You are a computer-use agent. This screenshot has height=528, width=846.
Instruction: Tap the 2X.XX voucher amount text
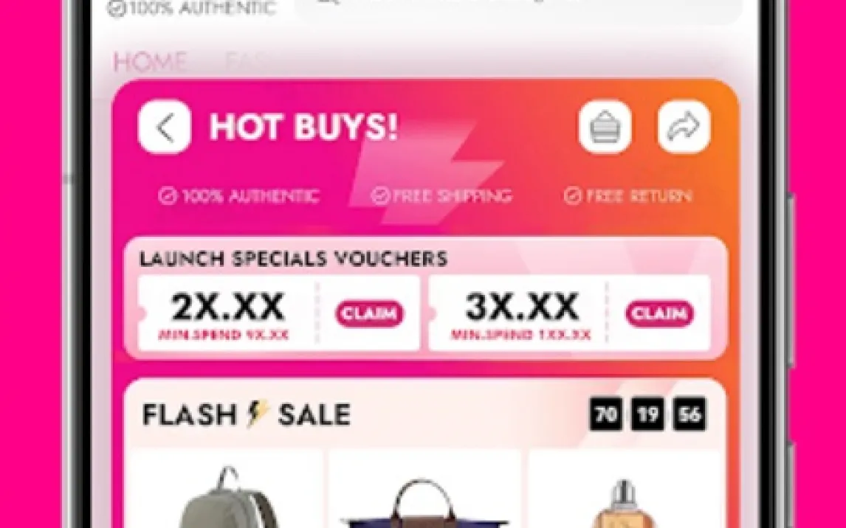227,307
